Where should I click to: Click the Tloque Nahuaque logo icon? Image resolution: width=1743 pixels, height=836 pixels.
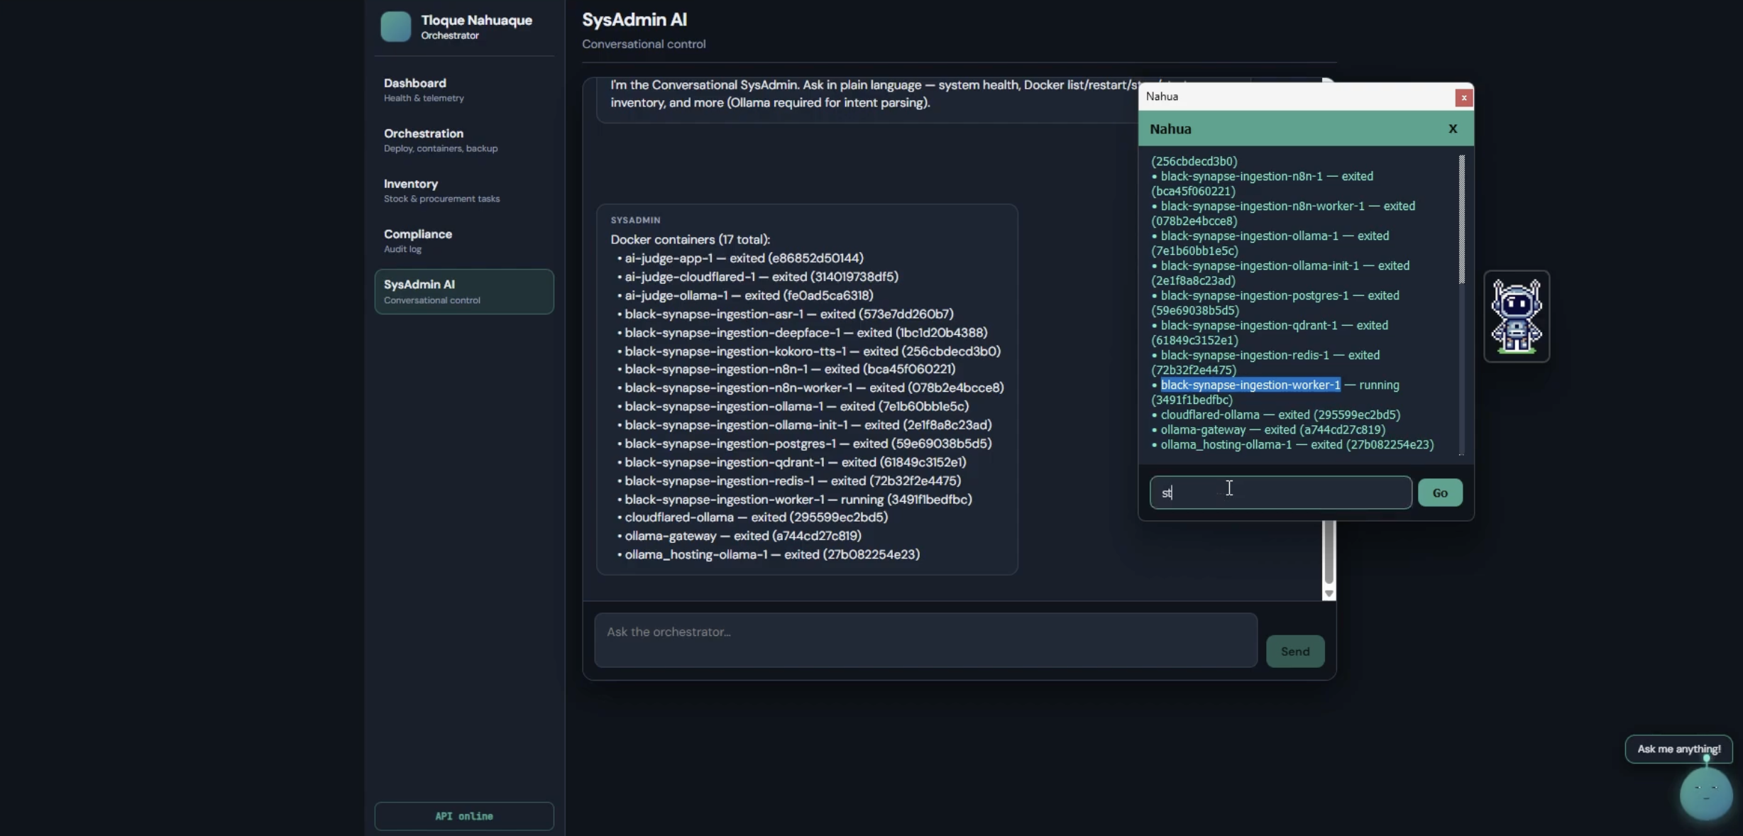395,27
